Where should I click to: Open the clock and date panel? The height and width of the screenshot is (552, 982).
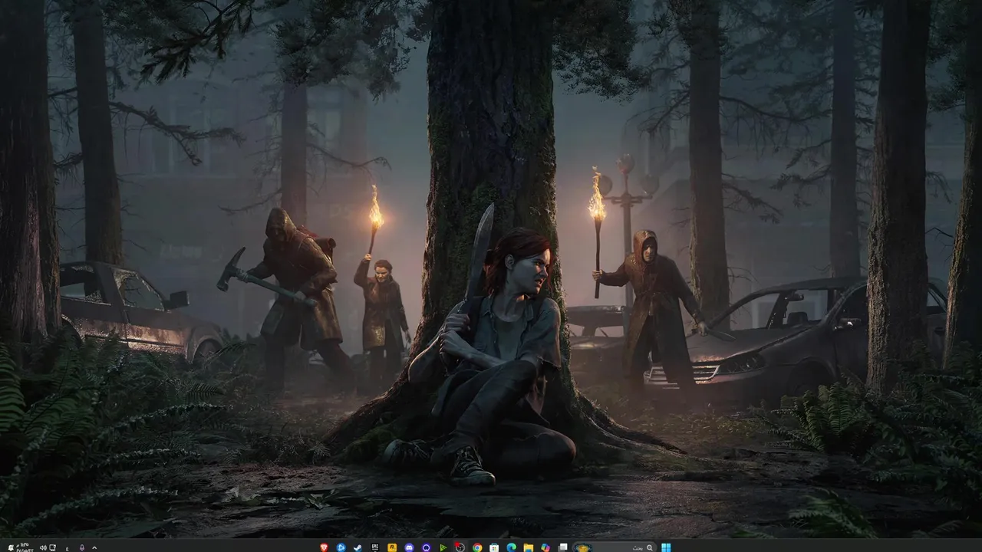pos(25,547)
